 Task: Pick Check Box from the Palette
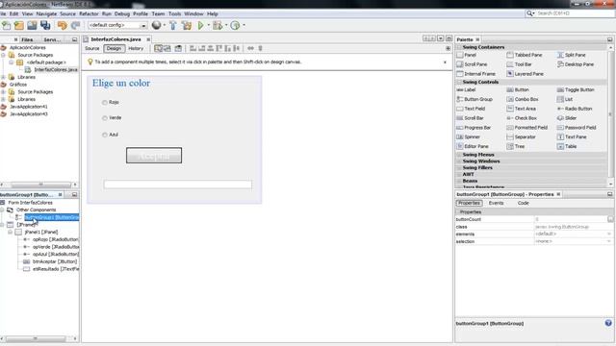522,118
